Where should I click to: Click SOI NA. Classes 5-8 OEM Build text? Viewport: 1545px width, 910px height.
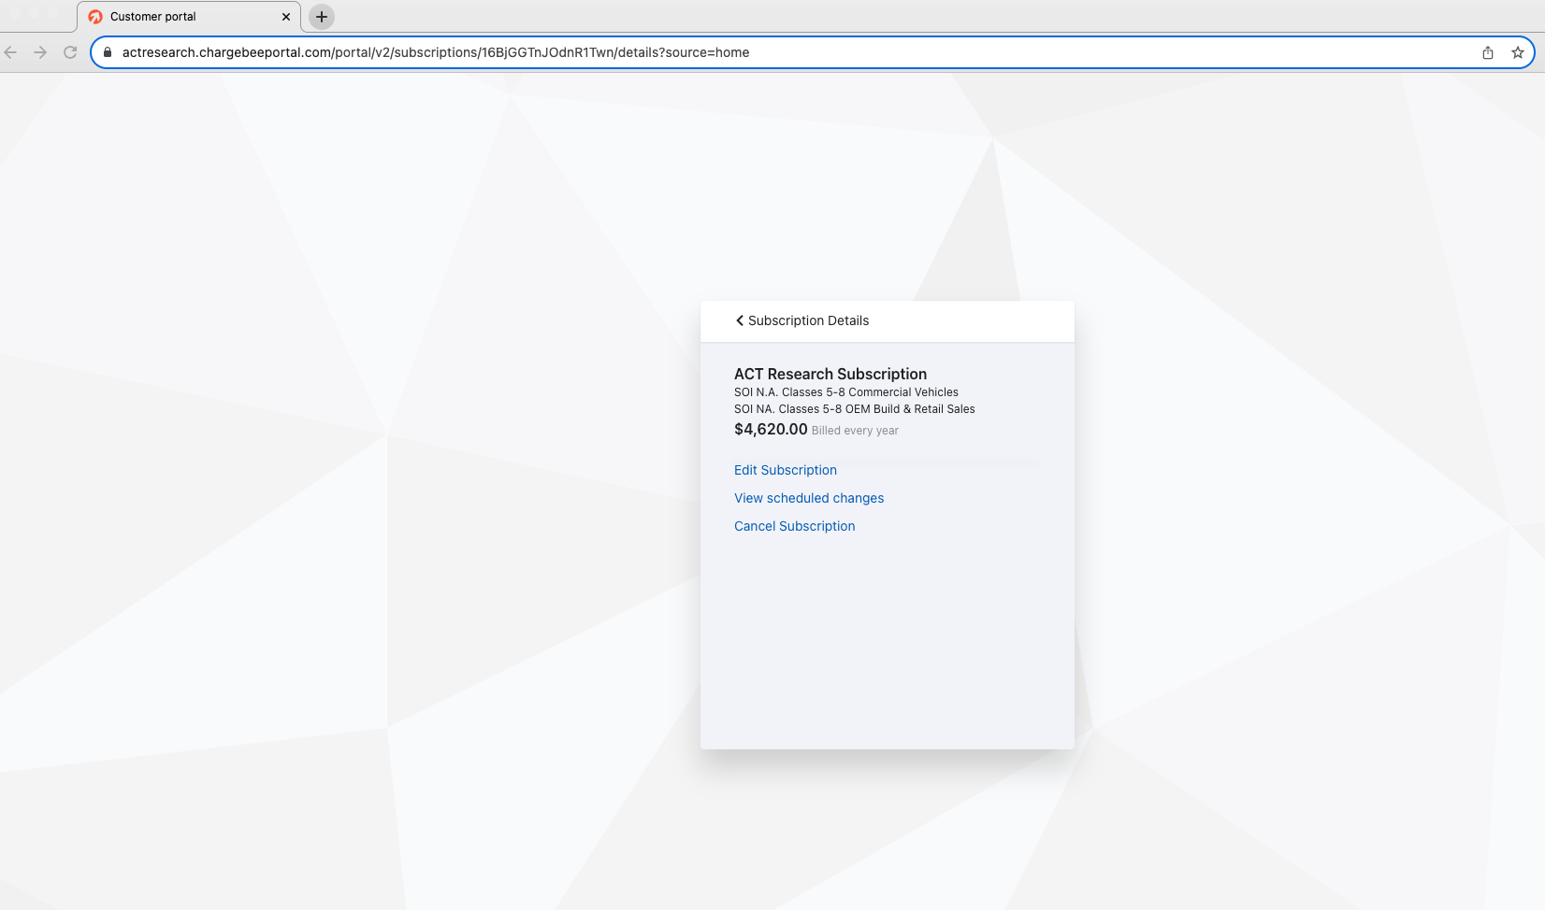[855, 409]
